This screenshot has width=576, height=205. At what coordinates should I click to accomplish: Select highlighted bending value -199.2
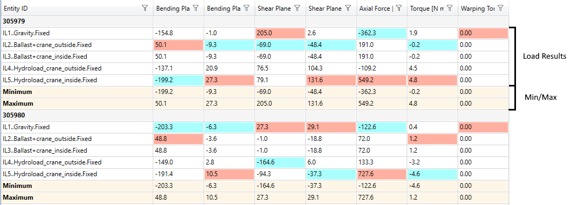(178, 80)
